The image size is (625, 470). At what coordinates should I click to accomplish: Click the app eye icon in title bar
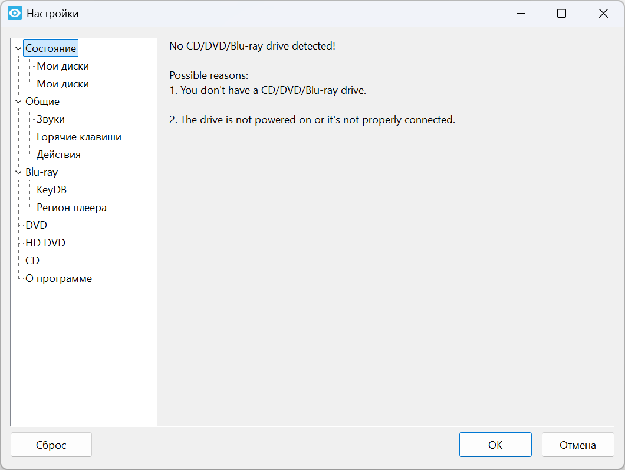(15, 14)
